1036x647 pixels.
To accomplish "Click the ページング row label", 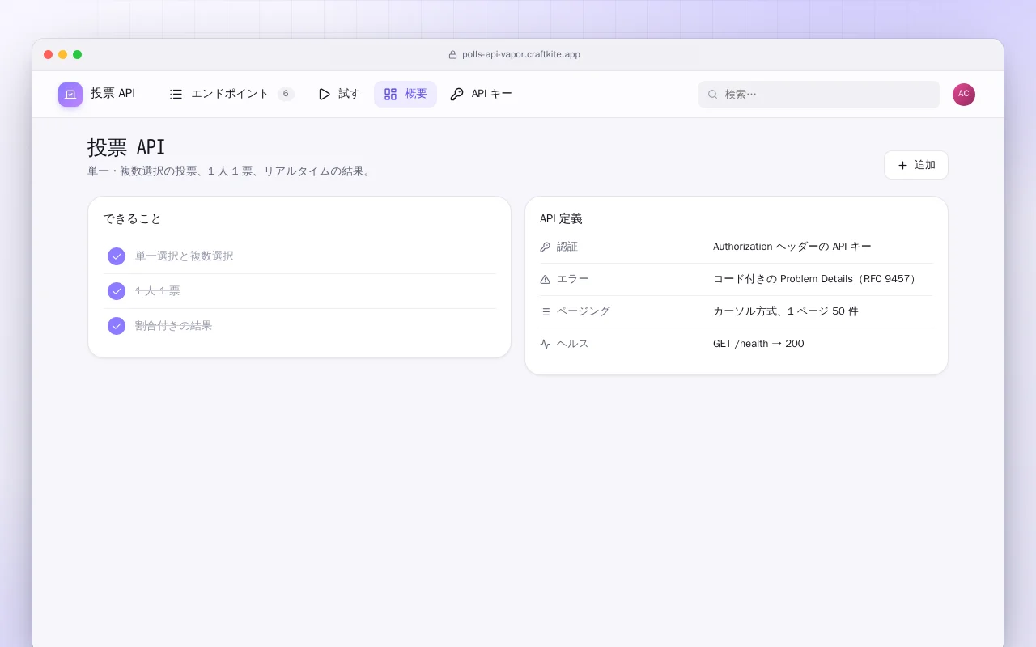I will (584, 311).
